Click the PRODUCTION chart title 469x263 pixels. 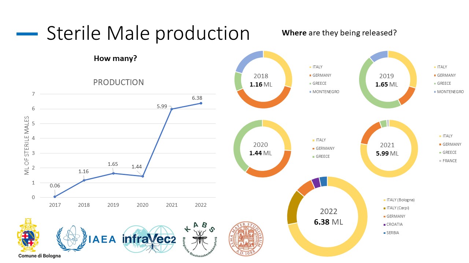click(x=118, y=83)
